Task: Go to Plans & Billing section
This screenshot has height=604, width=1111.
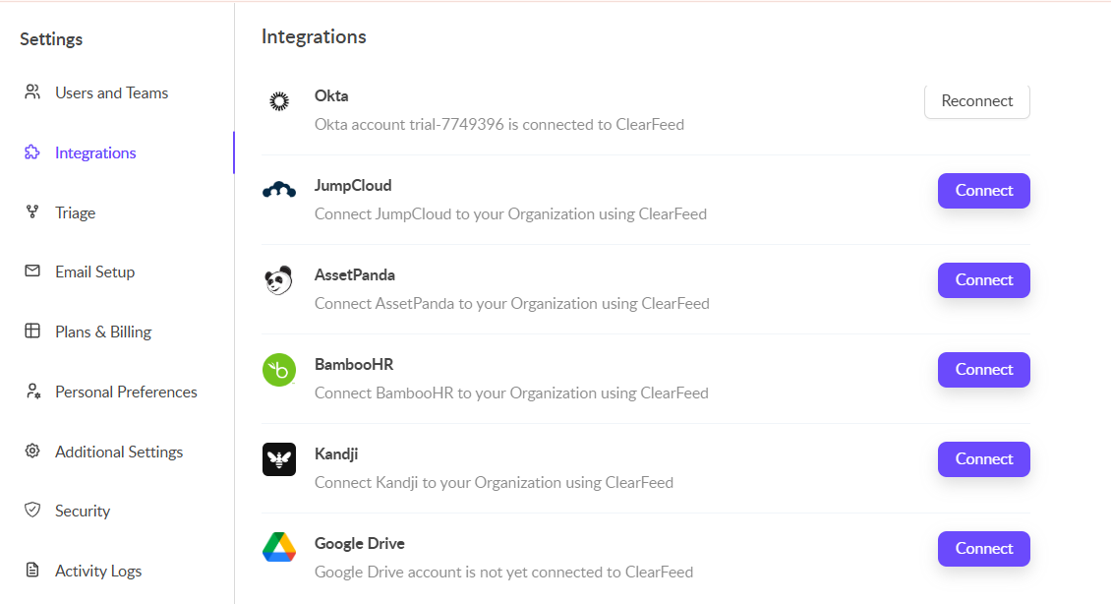Action: click(102, 332)
